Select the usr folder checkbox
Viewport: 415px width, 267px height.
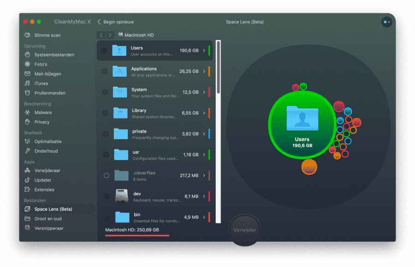(106, 154)
